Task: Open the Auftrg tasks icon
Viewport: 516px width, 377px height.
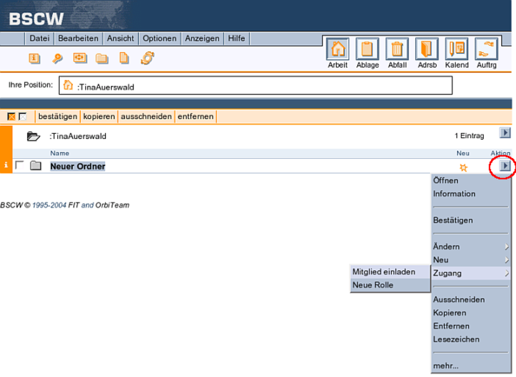Action: 486,49
